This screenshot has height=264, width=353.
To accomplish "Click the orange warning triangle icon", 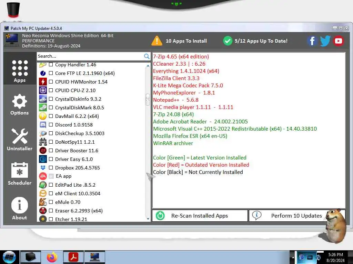I will 157,41.
